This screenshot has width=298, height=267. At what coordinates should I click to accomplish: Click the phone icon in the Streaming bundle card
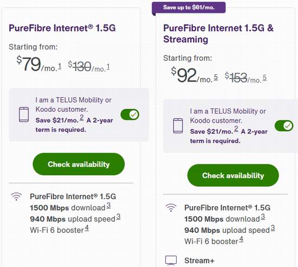click(178, 126)
